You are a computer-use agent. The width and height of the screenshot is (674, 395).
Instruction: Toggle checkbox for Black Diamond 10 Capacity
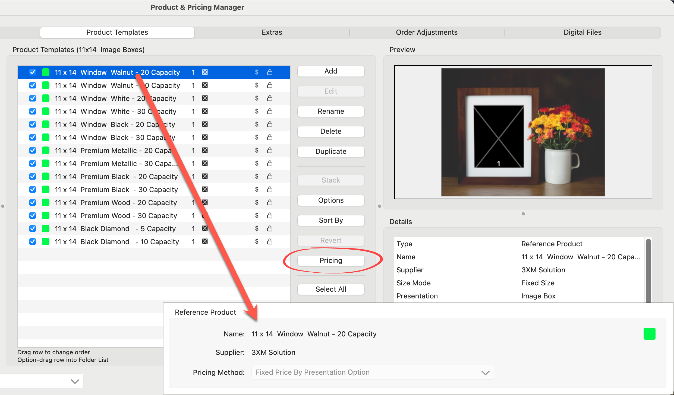click(33, 241)
